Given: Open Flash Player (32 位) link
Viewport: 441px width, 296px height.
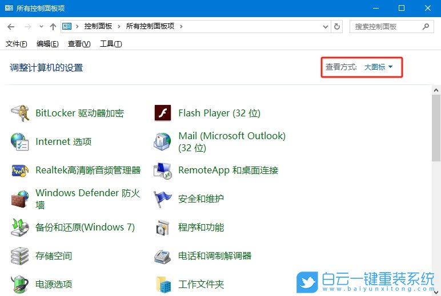Looking at the screenshot, I should 219,113.
